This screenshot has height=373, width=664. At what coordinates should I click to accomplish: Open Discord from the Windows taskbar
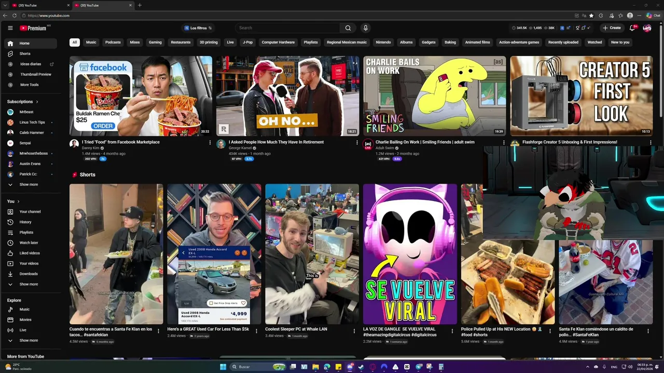(350, 367)
